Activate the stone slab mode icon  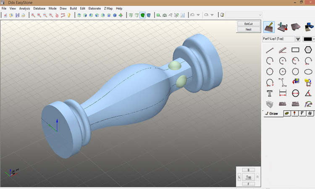click(296, 27)
